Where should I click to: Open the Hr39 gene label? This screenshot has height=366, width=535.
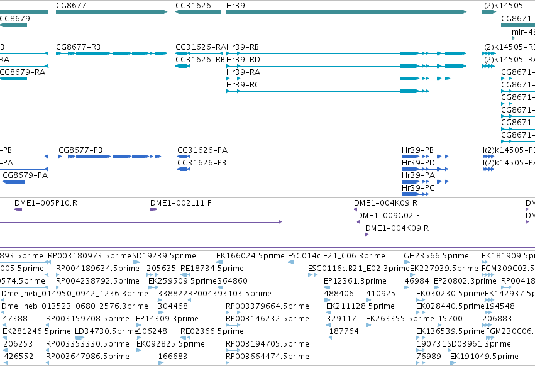point(235,6)
